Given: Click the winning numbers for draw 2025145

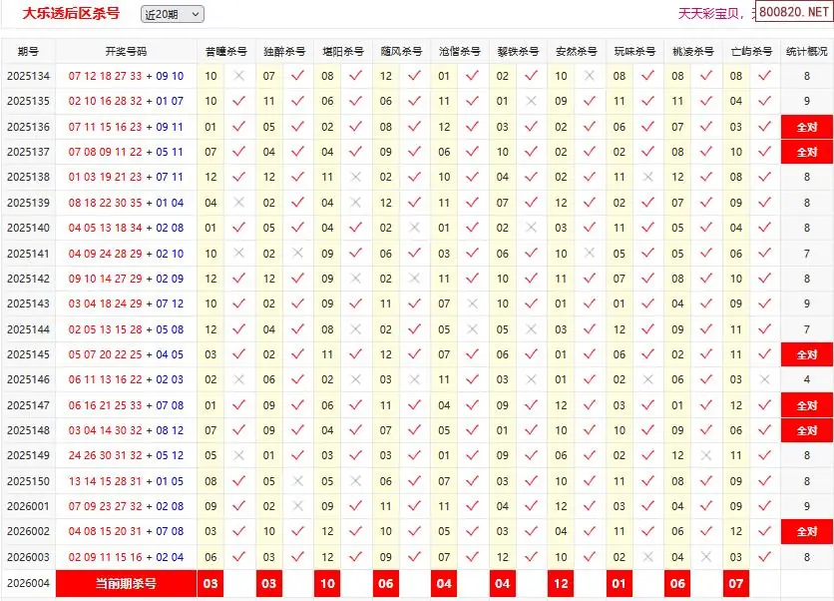Looking at the screenshot, I should (x=126, y=354).
